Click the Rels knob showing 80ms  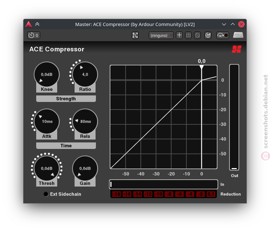85,121
